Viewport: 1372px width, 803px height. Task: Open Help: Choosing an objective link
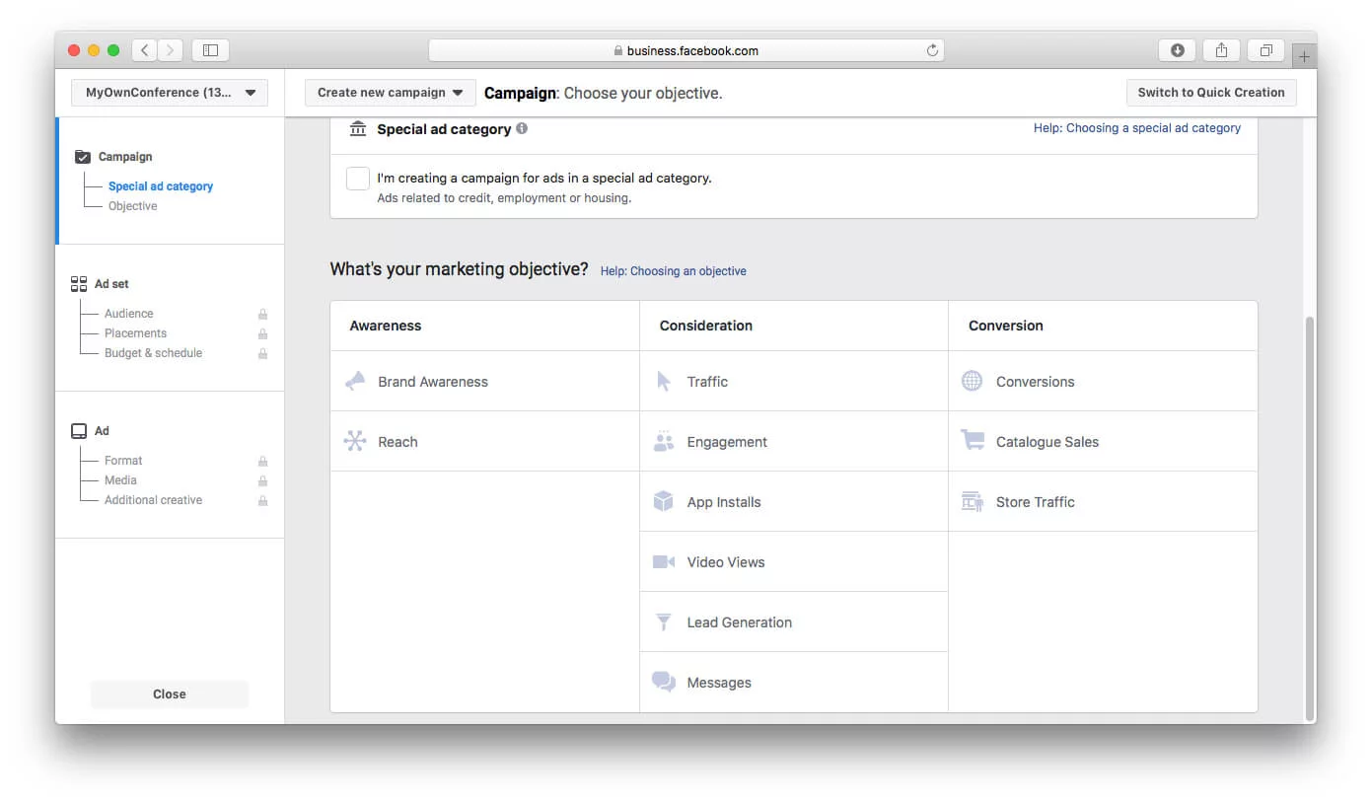click(x=674, y=270)
